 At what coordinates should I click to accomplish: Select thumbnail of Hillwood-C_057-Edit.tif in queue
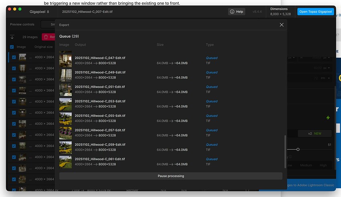[65, 133]
